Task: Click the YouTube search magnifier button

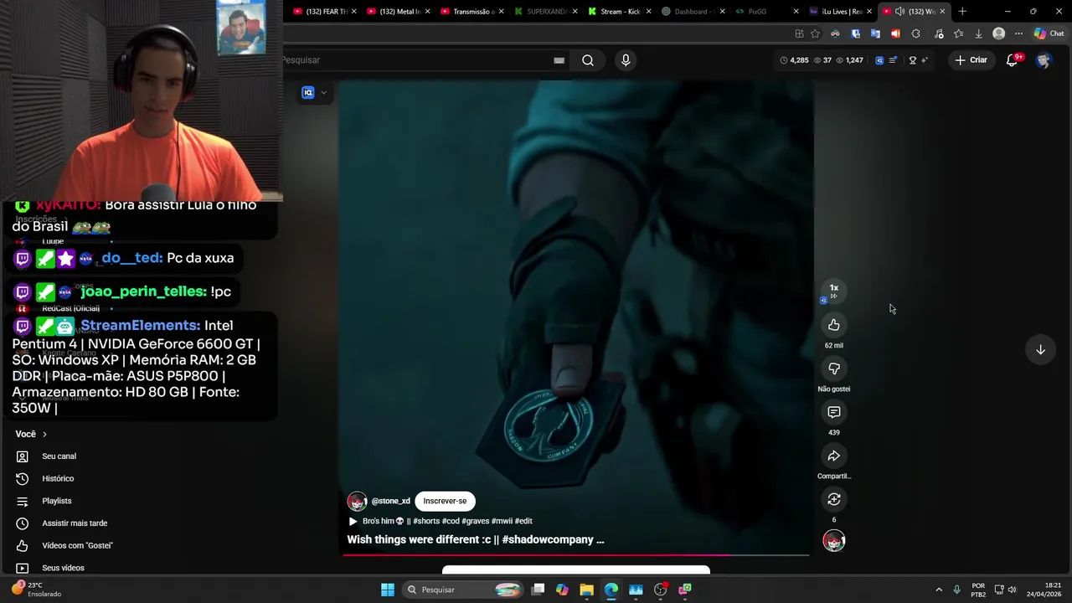Action: click(x=588, y=60)
